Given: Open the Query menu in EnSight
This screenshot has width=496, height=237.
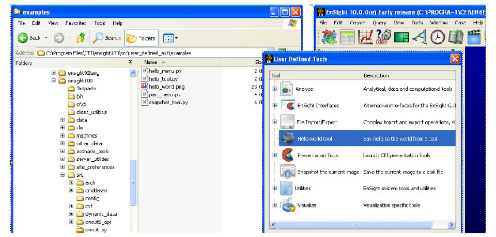Looking at the screenshot, I should coord(379,23).
